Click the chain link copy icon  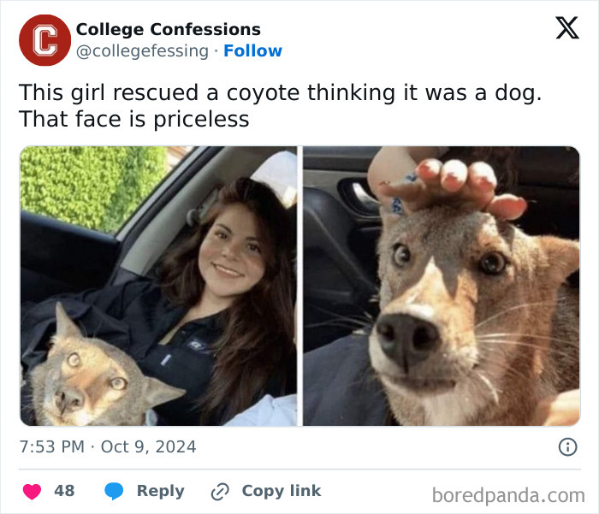tap(220, 492)
